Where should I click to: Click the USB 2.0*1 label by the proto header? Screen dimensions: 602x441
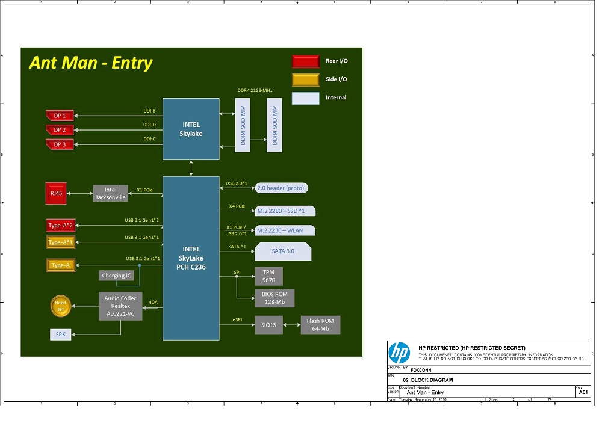coord(237,183)
